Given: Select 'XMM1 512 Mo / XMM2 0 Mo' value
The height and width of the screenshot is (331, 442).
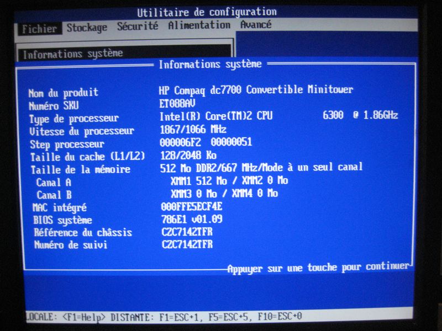Looking at the screenshot, I should (229, 180).
